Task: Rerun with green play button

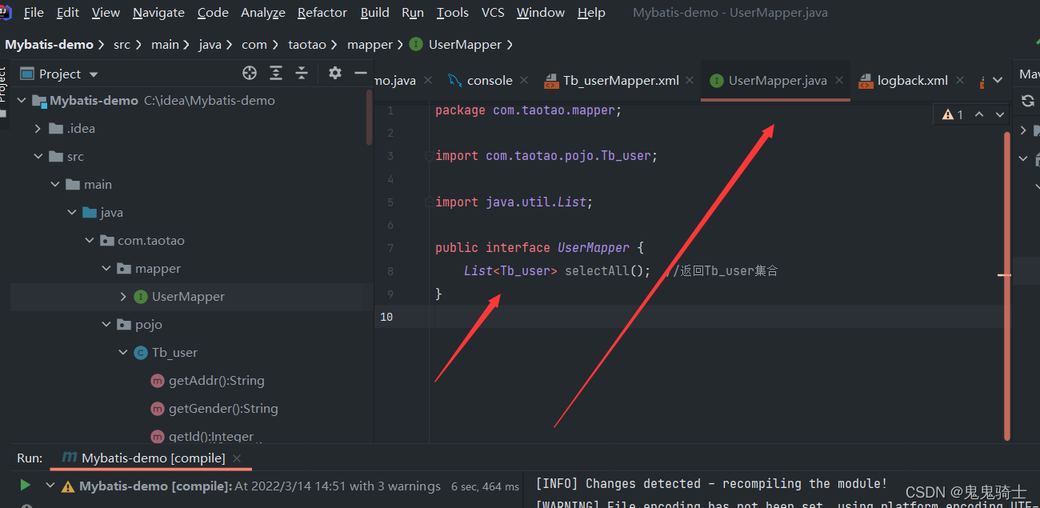Action: coord(25,485)
